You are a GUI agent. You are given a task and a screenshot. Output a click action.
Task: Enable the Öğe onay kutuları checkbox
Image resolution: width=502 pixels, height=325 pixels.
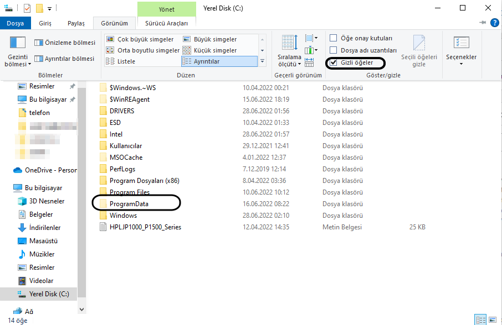(334, 38)
